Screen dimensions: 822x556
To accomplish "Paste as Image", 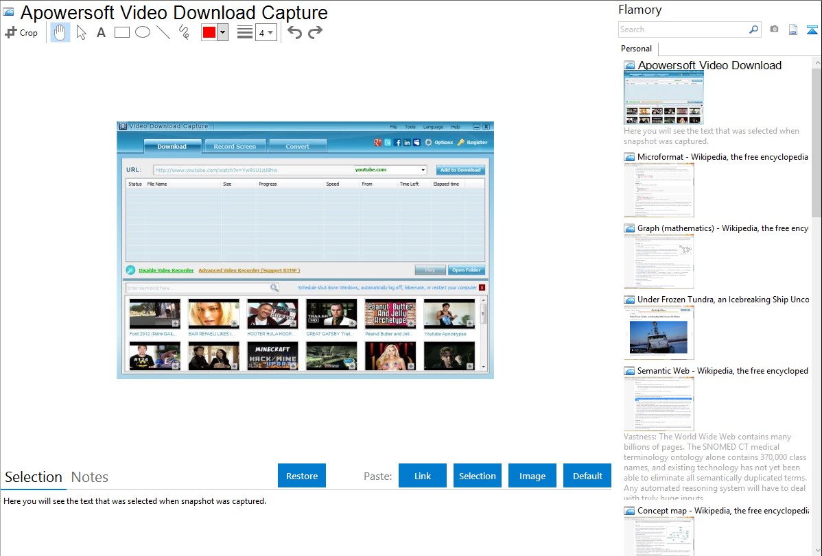I will click(532, 476).
